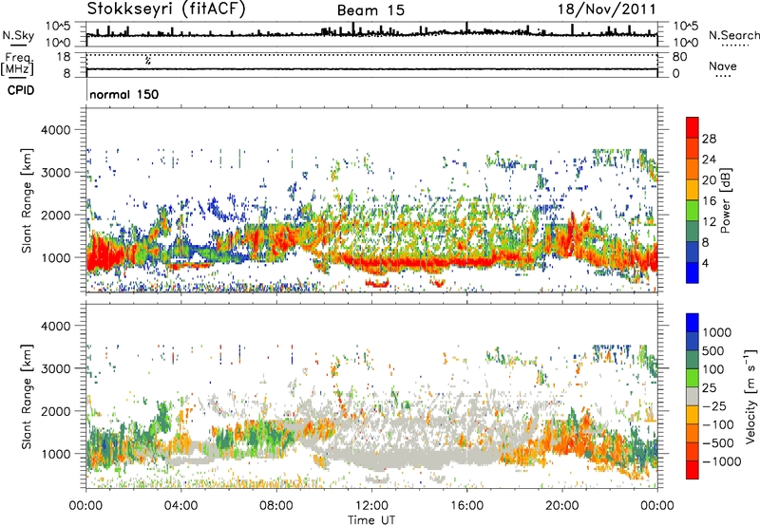This screenshot has height=526, width=760.
Task: Click the red echo patch near 12:00 in the power panel
Action: pyautogui.click(x=376, y=283)
